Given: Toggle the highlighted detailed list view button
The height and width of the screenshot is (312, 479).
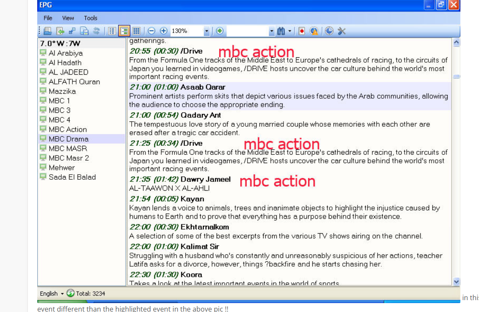Looking at the screenshot, I should tap(124, 31).
